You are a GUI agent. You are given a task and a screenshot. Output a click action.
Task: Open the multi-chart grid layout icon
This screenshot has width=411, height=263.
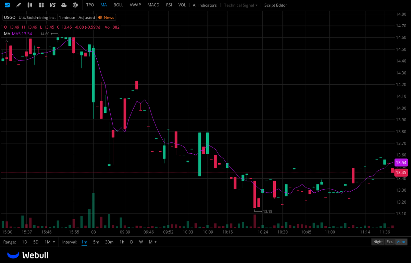tap(41, 5)
